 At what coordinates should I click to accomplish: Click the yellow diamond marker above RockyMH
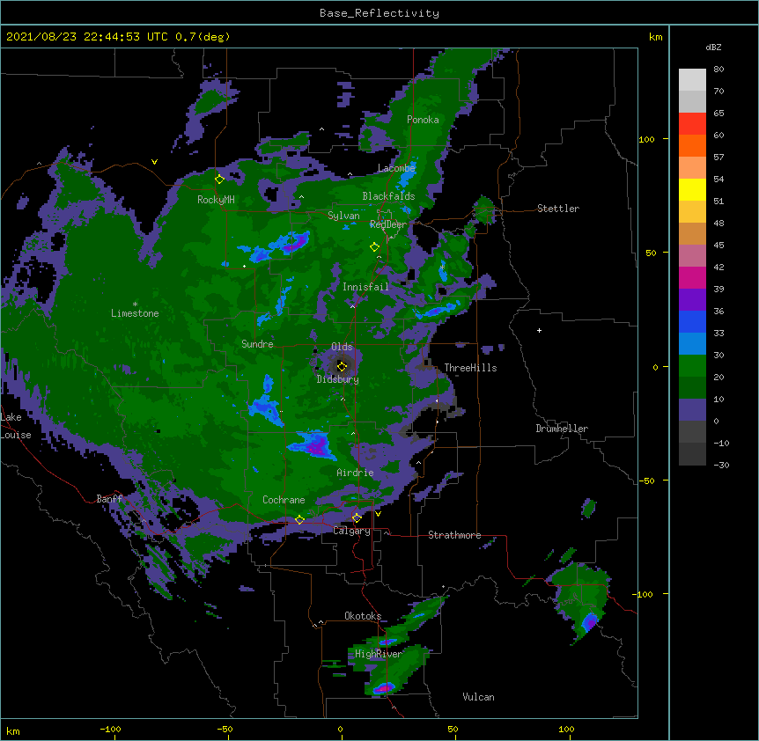pyautogui.click(x=219, y=180)
